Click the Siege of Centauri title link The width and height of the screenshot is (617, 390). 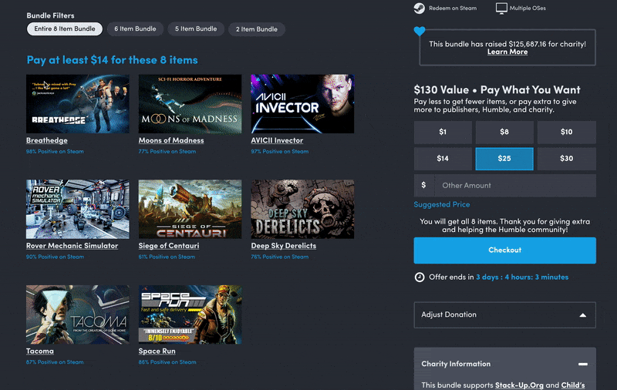(x=169, y=246)
